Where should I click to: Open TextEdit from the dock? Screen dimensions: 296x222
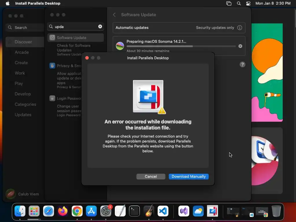tap(120, 211)
